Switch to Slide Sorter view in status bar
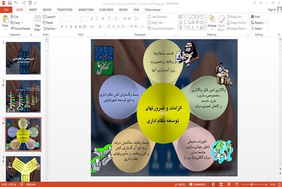The height and width of the screenshot is (187, 282). click(221, 185)
